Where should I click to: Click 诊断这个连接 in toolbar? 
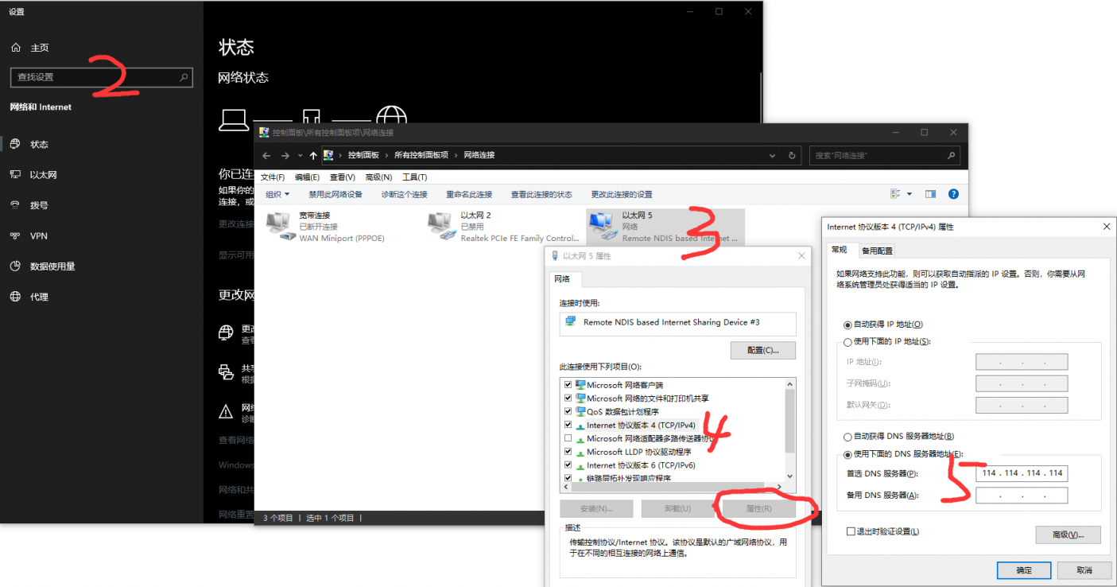[x=404, y=194]
